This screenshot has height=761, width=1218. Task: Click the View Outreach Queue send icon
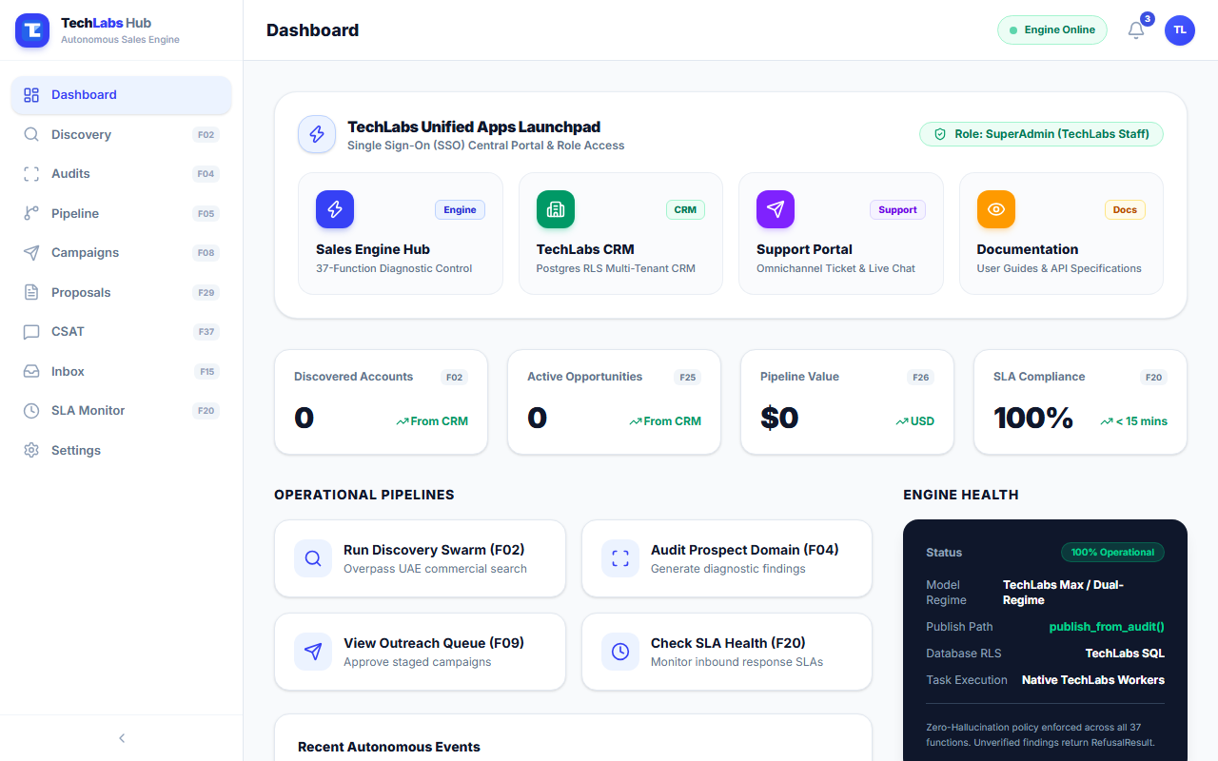313,652
